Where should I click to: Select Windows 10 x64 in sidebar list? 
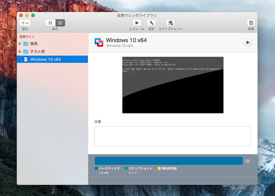coord(46,60)
